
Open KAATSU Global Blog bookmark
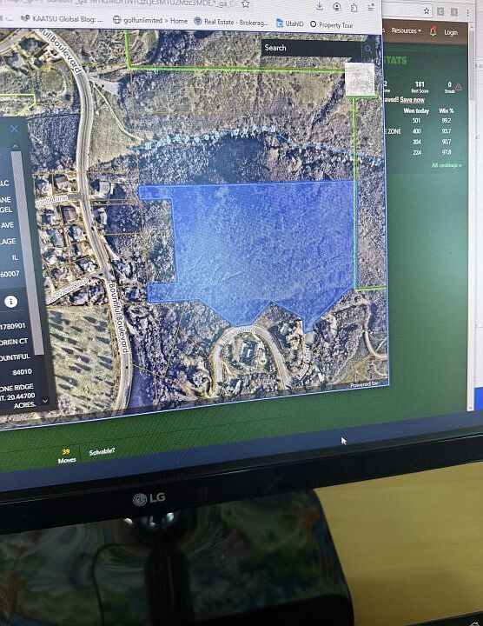(x=63, y=19)
